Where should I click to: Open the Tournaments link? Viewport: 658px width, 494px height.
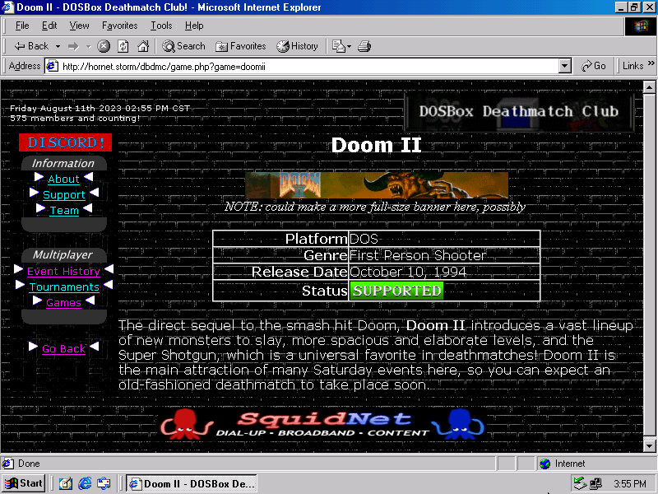tap(64, 287)
